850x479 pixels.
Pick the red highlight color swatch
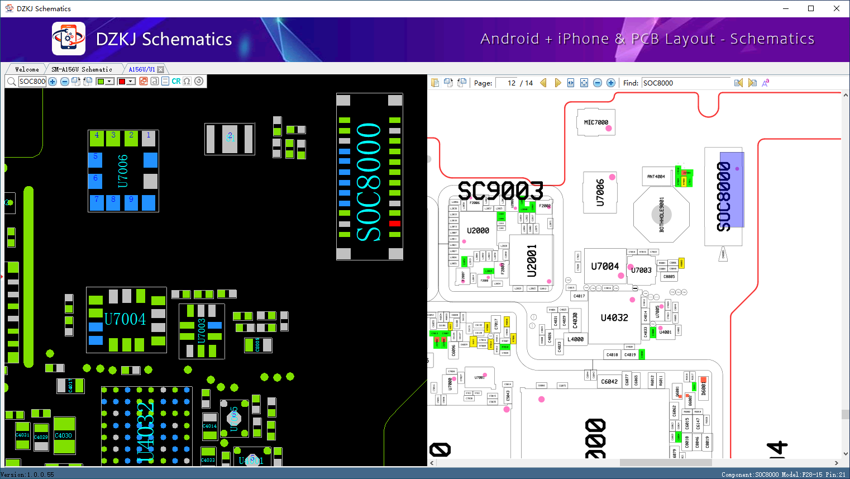(x=122, y=82)
